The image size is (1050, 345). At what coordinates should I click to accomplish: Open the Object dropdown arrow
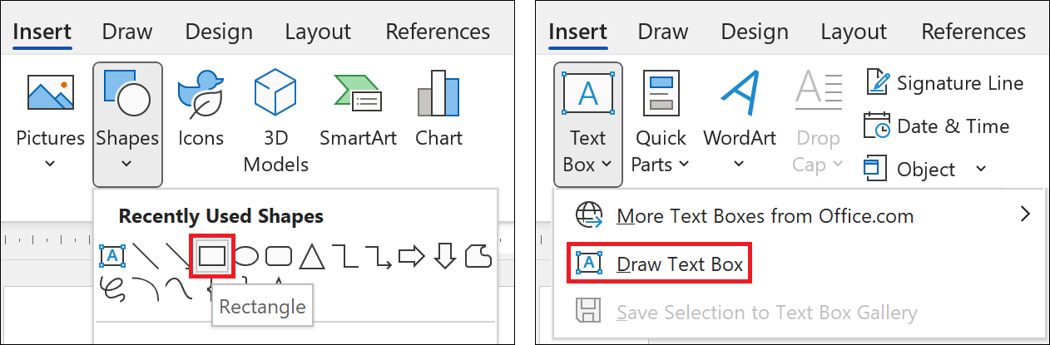[x=981, y=170]
